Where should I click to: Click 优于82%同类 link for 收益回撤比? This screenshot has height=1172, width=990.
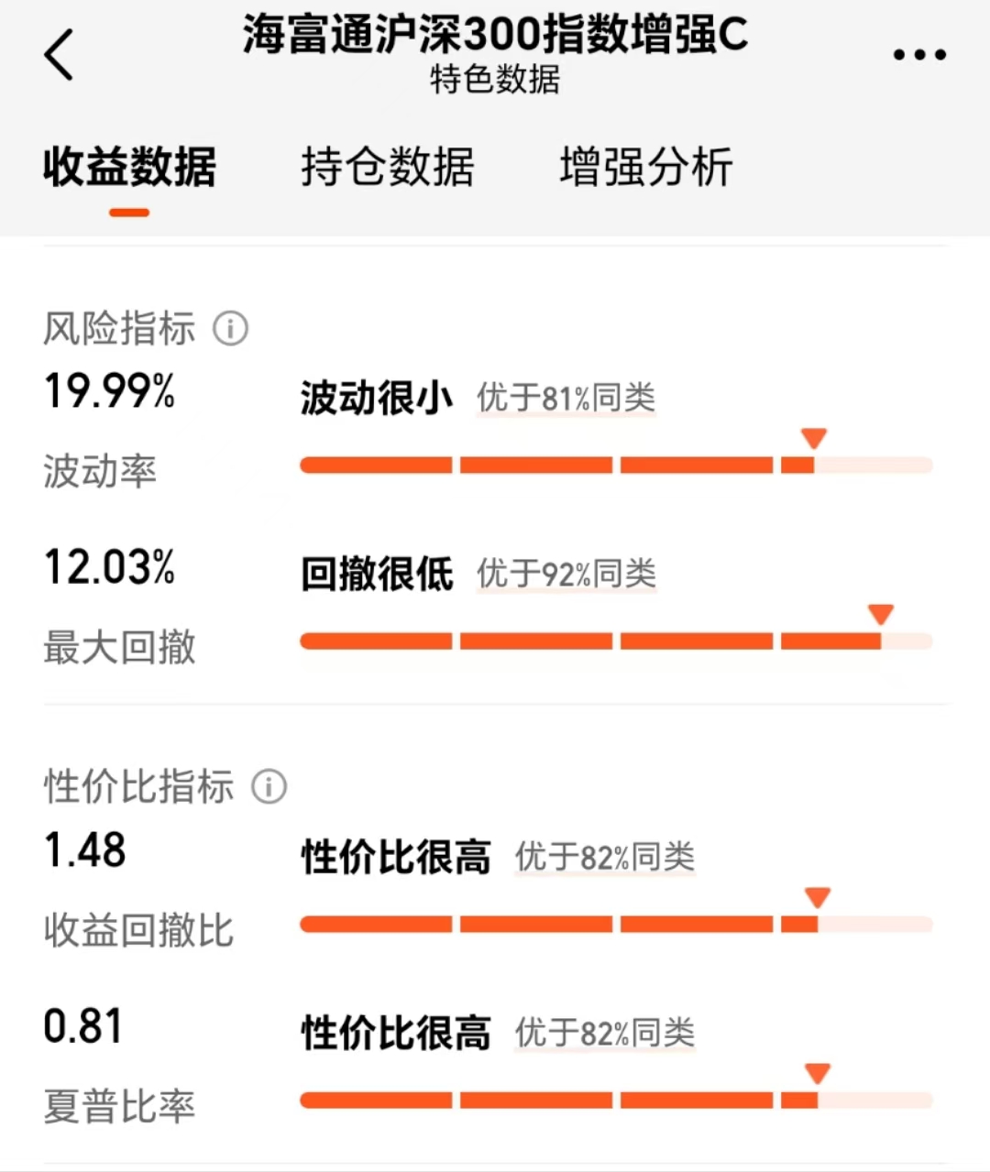pos(605,858)
